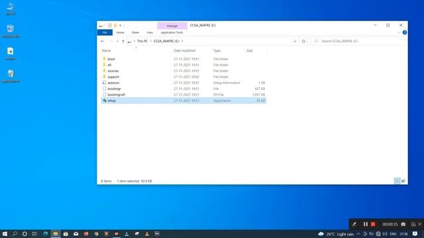The image size is (424, 238).
Task: Open the volume control in system tray
Action: pyautogui.click(x=385, y=234)
